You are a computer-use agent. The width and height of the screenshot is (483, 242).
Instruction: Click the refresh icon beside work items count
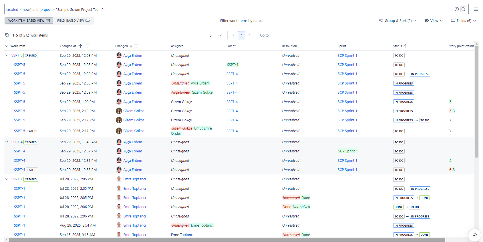coord(7,35)
